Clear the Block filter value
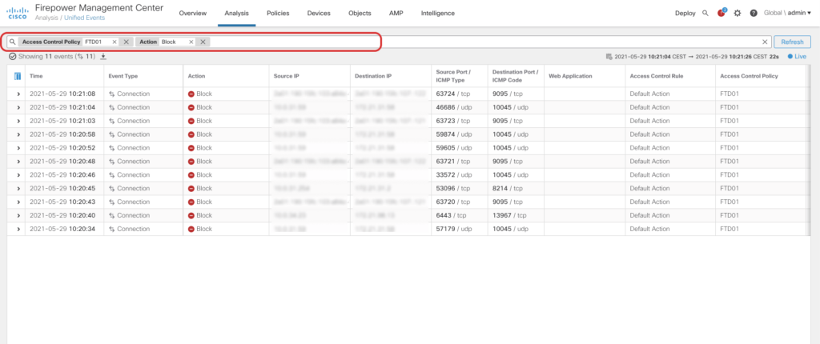The image size is (820, 344). (x=191, y=42)
